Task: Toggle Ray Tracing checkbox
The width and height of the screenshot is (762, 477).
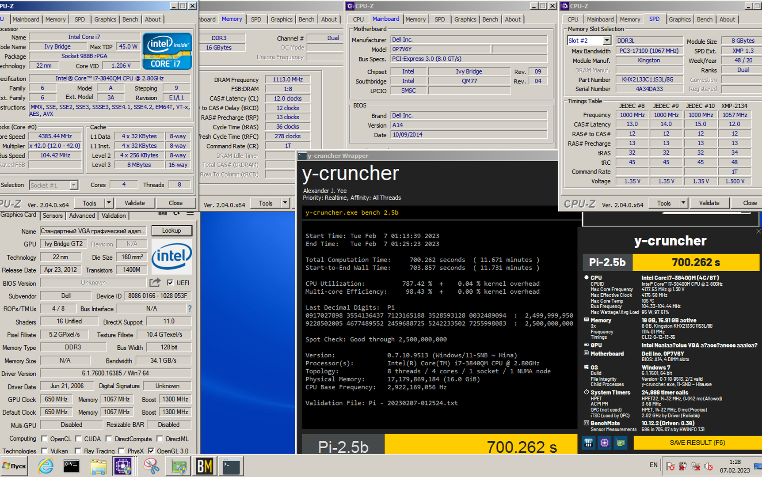Action: [x=78, y=451]
